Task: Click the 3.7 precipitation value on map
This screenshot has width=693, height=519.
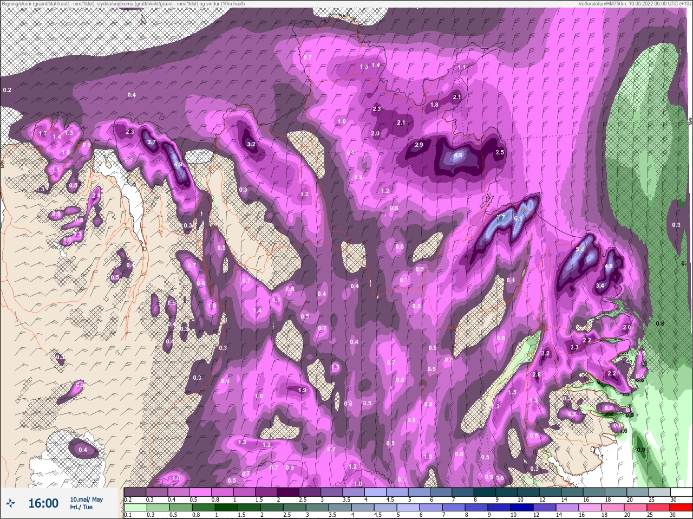Action: pyautogui.click(x=152, y=142)
